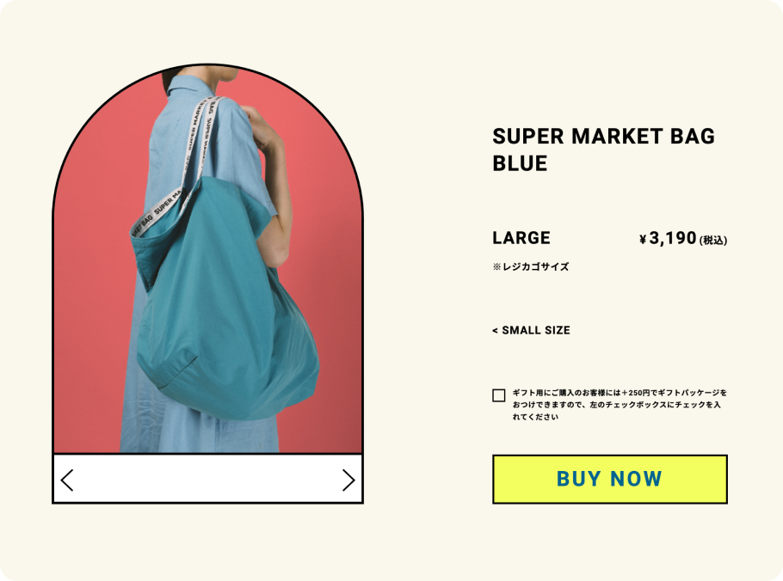783x581 pixels.
Task: Click the 税込 tax-included label
Action: (713, 241)
